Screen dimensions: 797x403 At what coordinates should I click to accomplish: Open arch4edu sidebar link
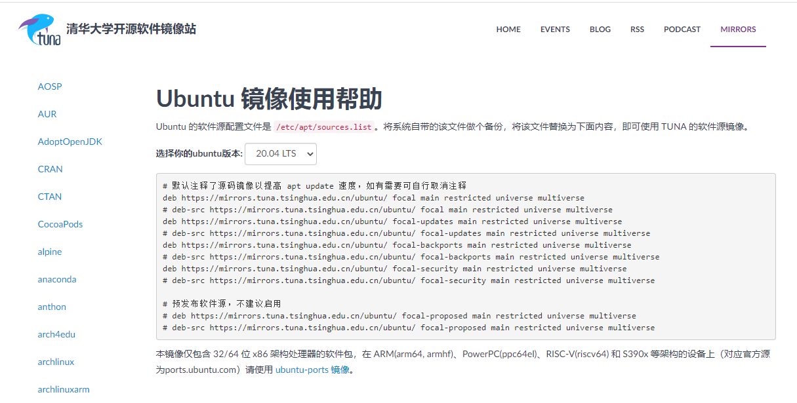point(56,334)
